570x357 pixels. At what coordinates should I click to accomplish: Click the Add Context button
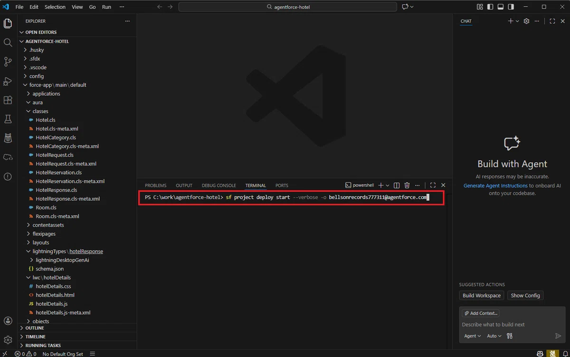481,313
